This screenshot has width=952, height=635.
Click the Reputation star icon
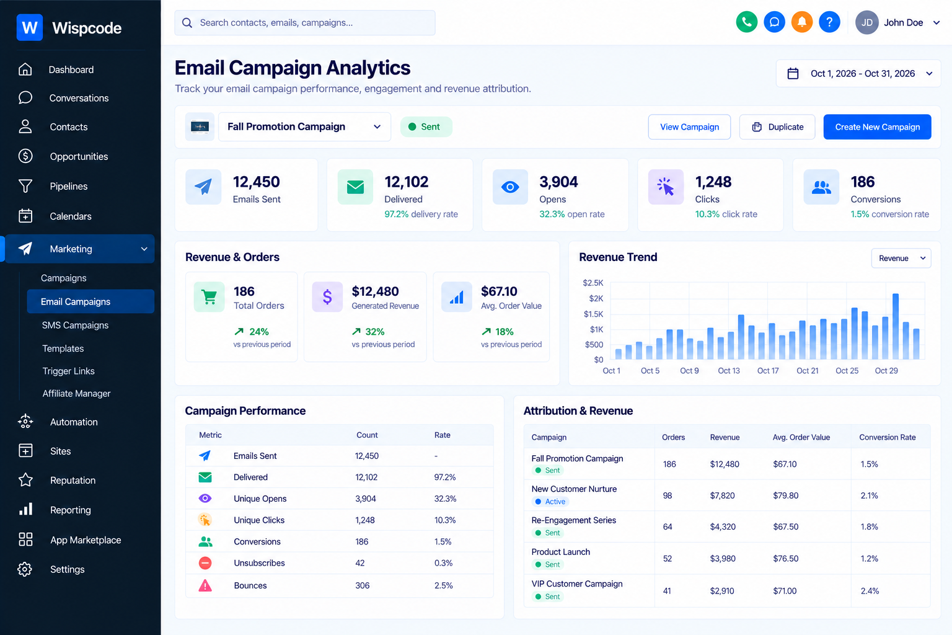click(25, 480)
